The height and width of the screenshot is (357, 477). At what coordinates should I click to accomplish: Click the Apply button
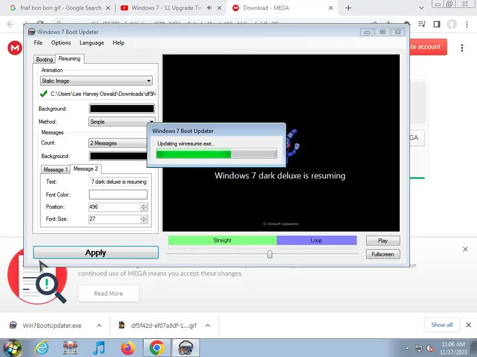(x=96, y=252)
